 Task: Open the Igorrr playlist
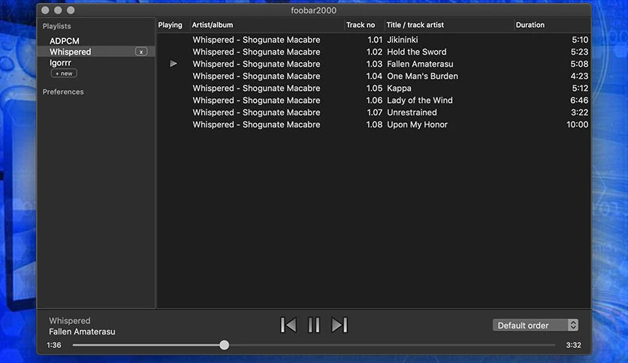61,63
